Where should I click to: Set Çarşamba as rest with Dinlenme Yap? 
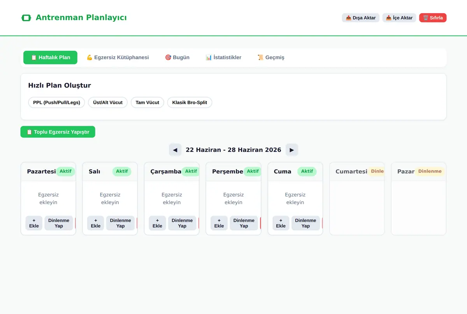pos(182,223)
